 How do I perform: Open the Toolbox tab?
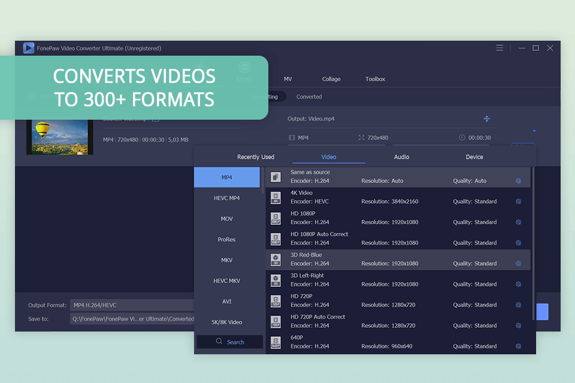(x=375, y=79)
